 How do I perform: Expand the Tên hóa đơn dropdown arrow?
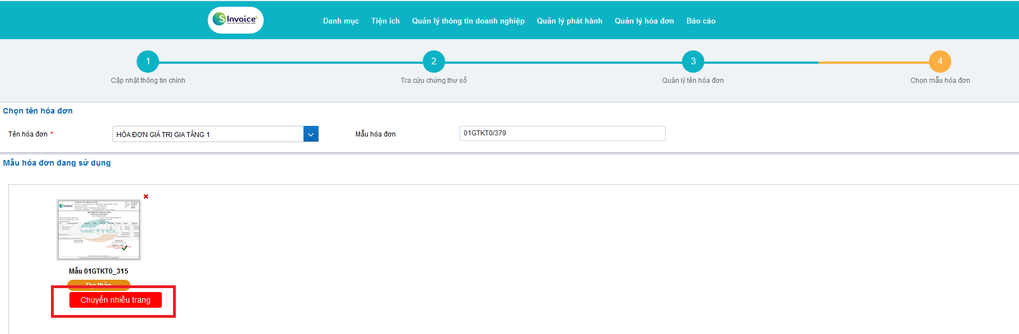click(311, 134)
